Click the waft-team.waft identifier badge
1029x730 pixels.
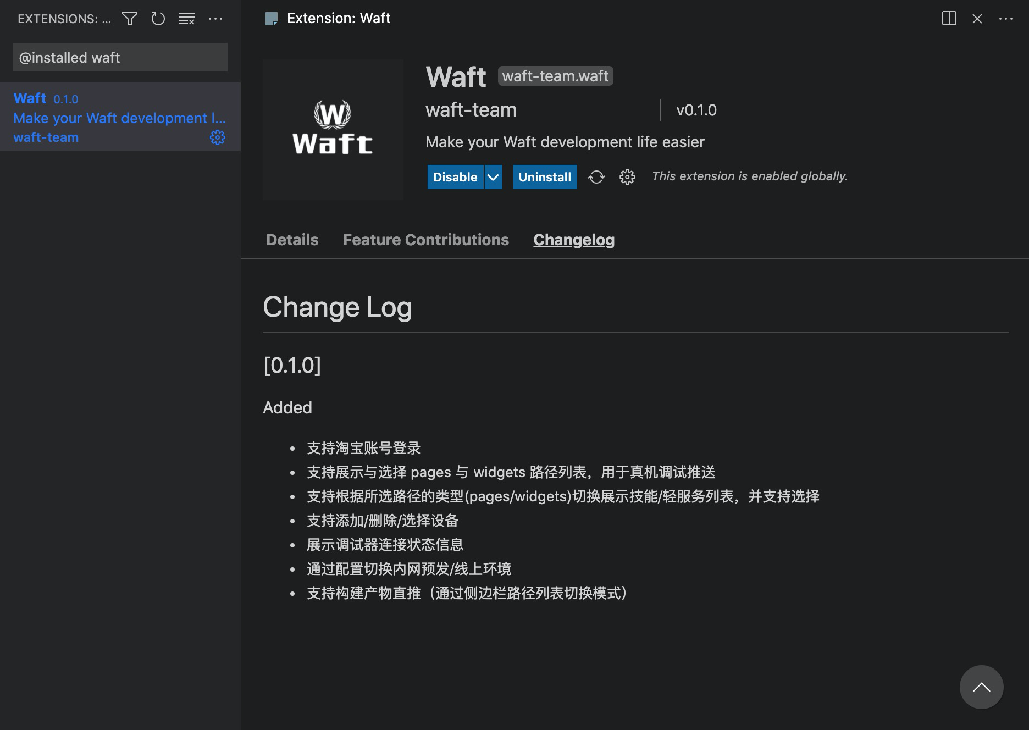pos(555,76)
